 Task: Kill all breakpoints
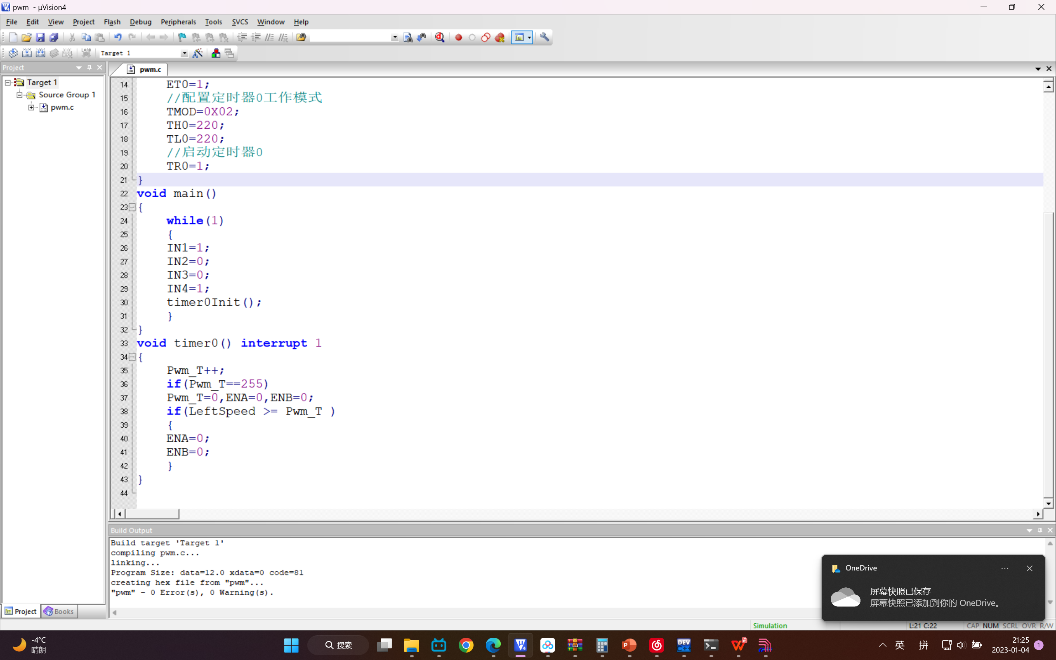(500, 38)
